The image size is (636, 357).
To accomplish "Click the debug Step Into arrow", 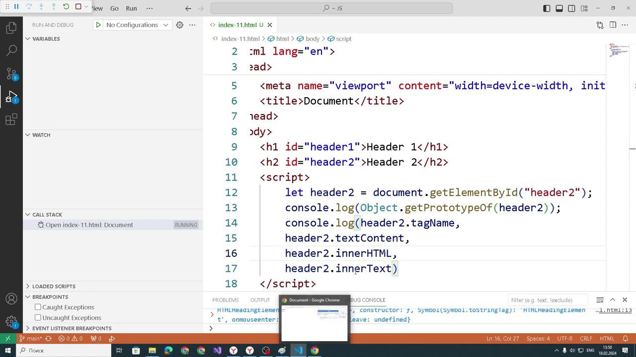I will [x=41, y=7].
